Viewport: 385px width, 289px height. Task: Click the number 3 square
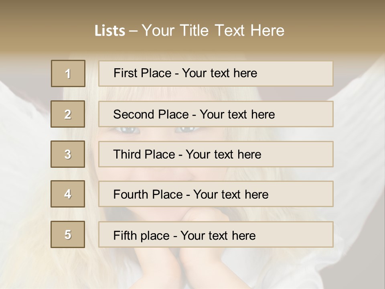pos(68,154)
